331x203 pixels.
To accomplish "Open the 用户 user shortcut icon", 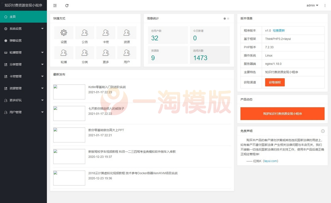I will [x=127, y=52].
